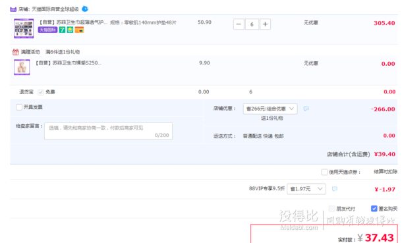Increase quantity with the plus button

click(266, 24)
